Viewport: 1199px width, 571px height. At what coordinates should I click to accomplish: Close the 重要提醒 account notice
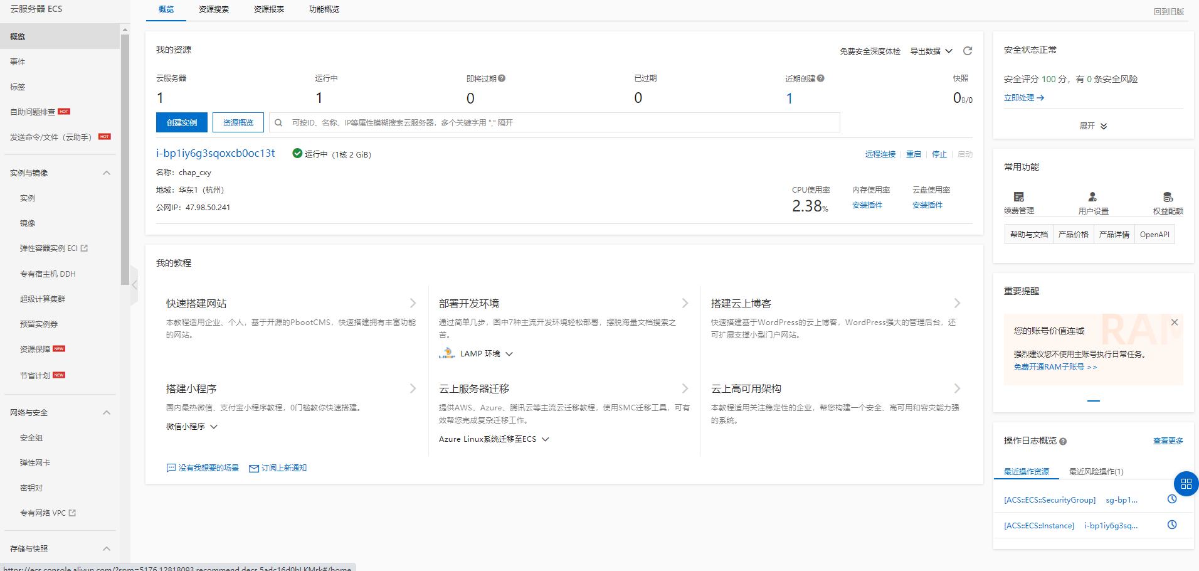1175,323
